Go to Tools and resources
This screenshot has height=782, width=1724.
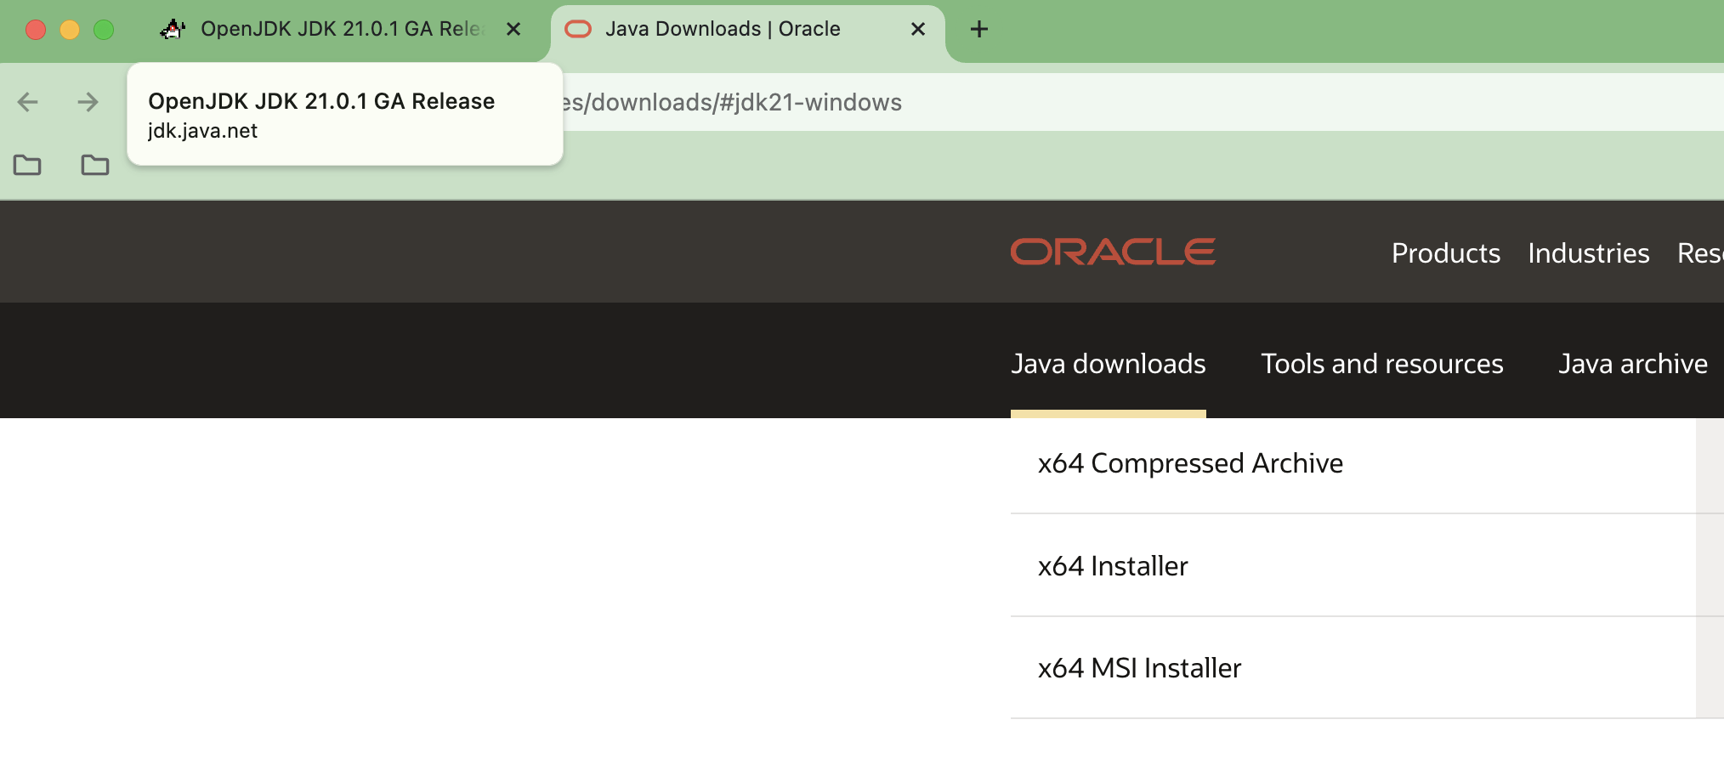[x=1382, y=364]
